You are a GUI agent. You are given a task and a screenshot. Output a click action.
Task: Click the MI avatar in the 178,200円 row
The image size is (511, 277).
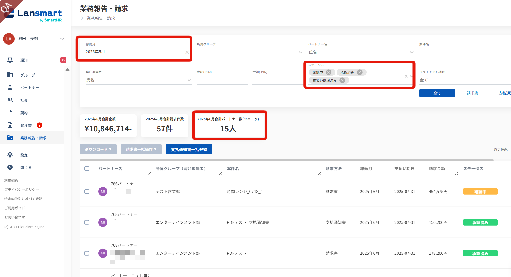click(x=103, y=253)
